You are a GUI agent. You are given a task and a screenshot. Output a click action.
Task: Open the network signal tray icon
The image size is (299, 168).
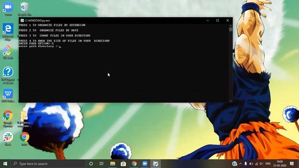pyautogui.click(x=256, y=164)
